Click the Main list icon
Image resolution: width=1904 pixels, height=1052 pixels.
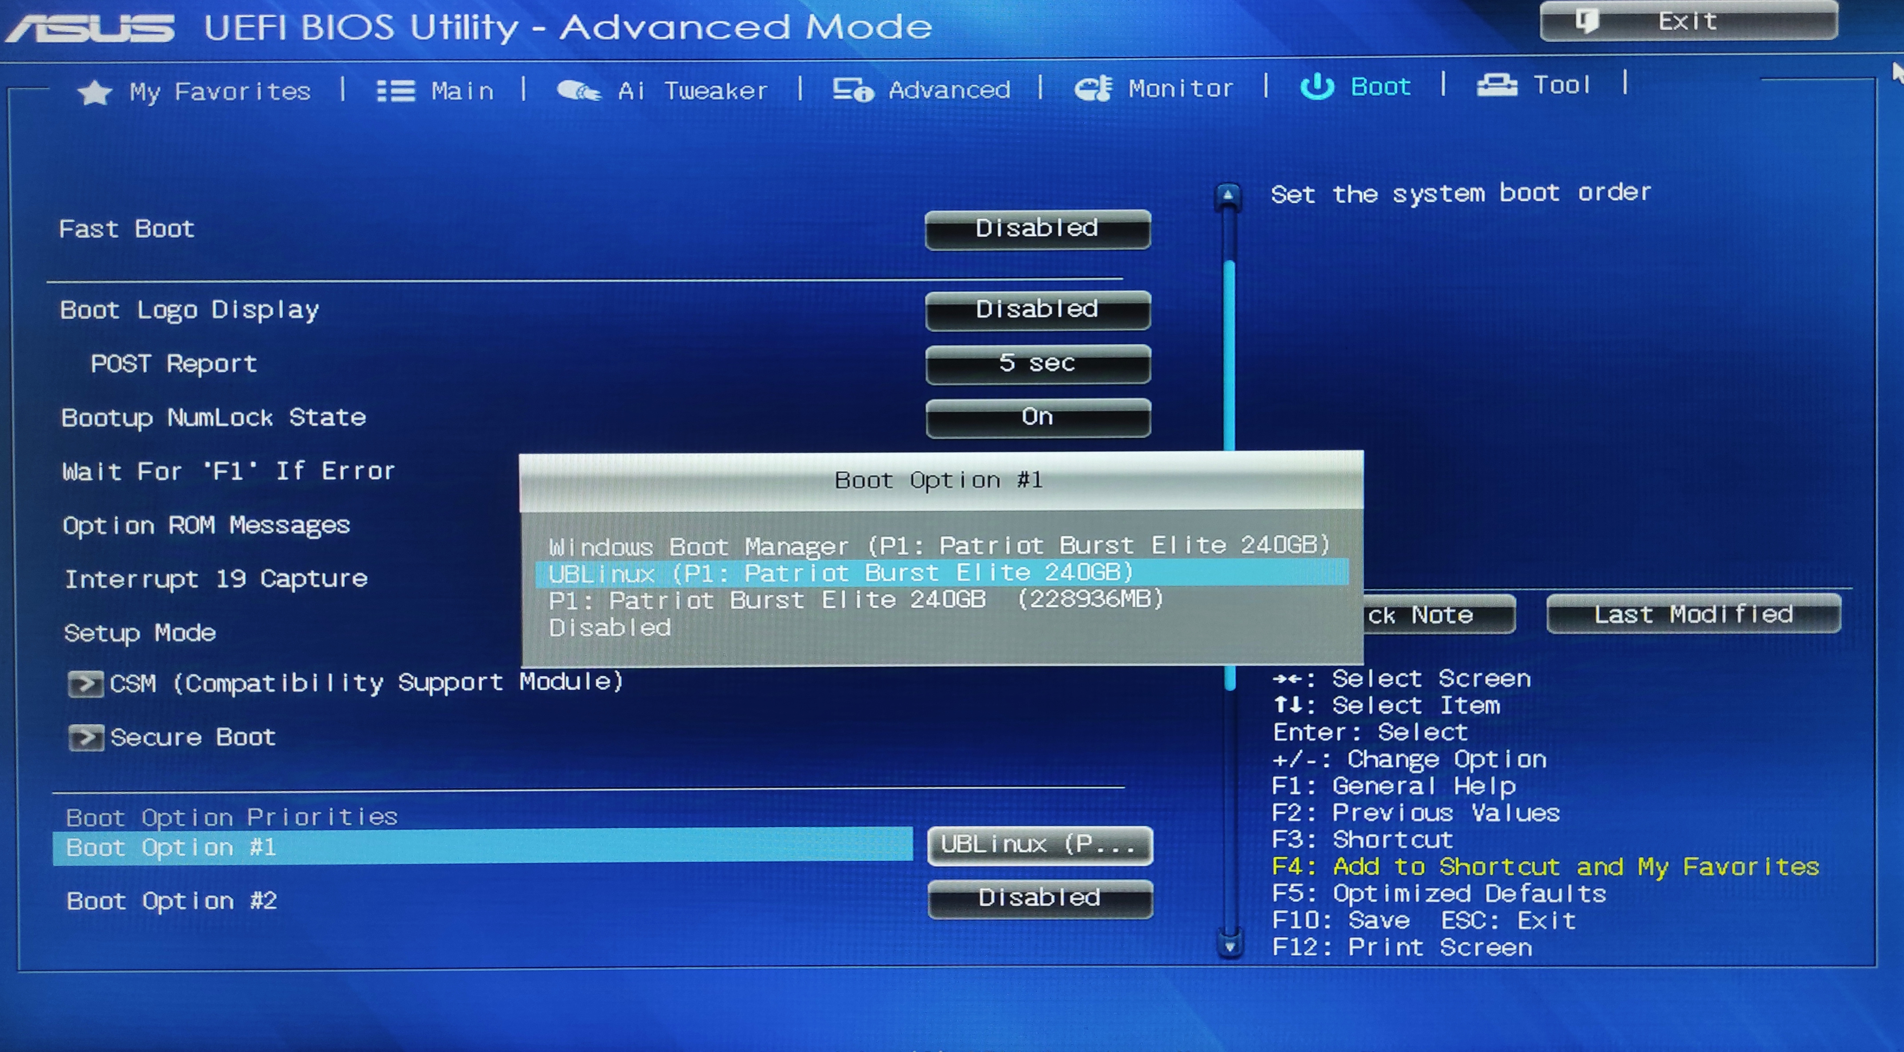(x=395, y=91)
